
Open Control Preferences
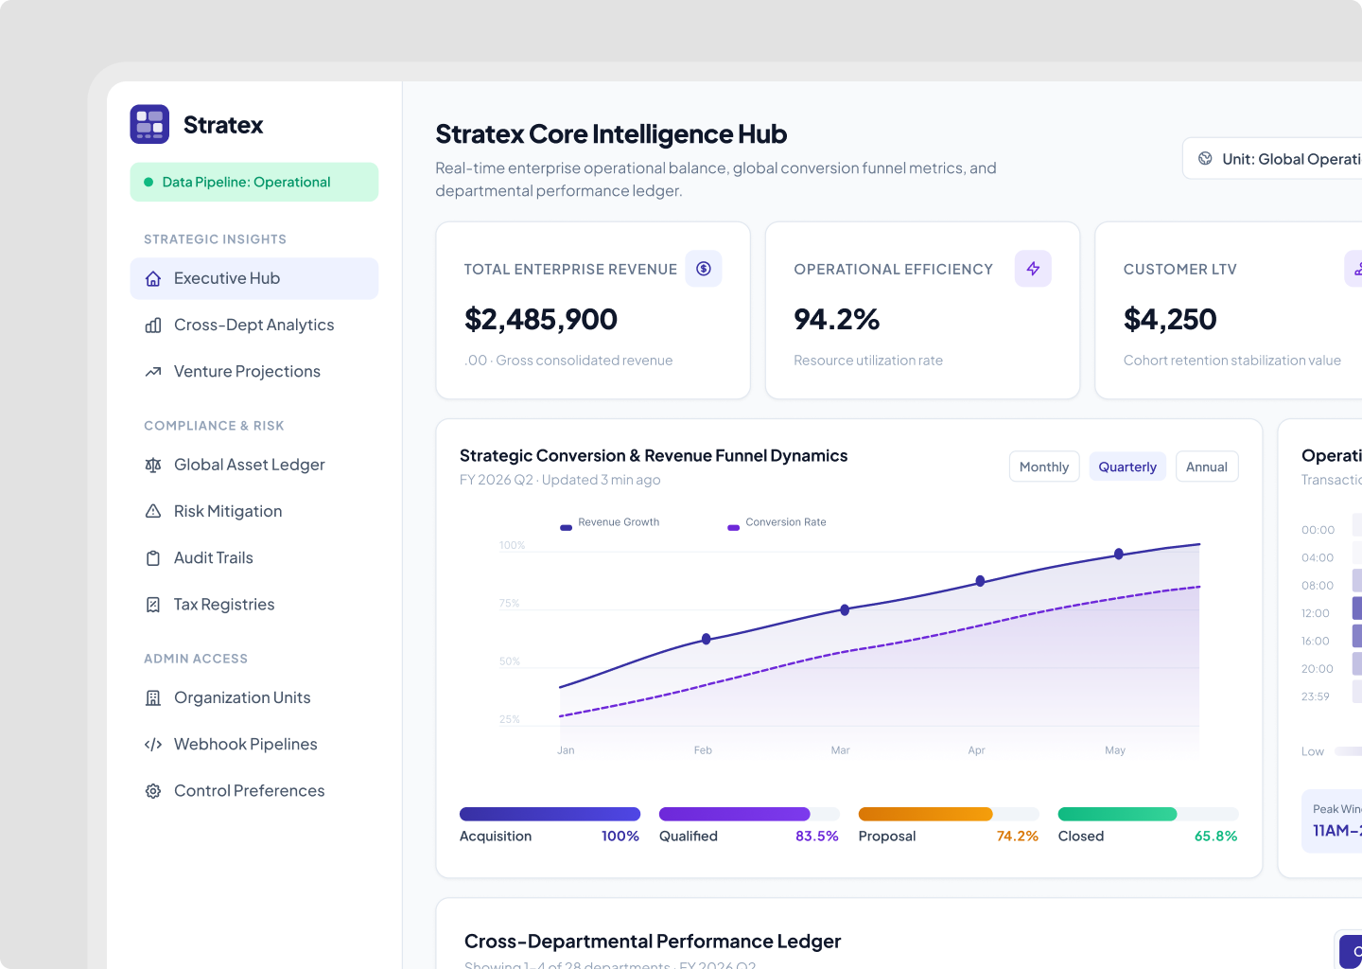(x=254, y=791)
